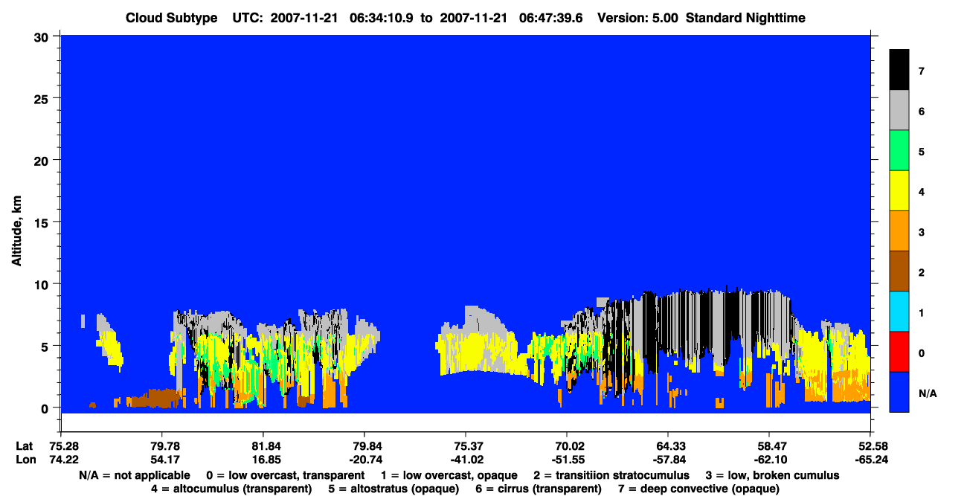Click latitude value 79.84

click(364, 446)
